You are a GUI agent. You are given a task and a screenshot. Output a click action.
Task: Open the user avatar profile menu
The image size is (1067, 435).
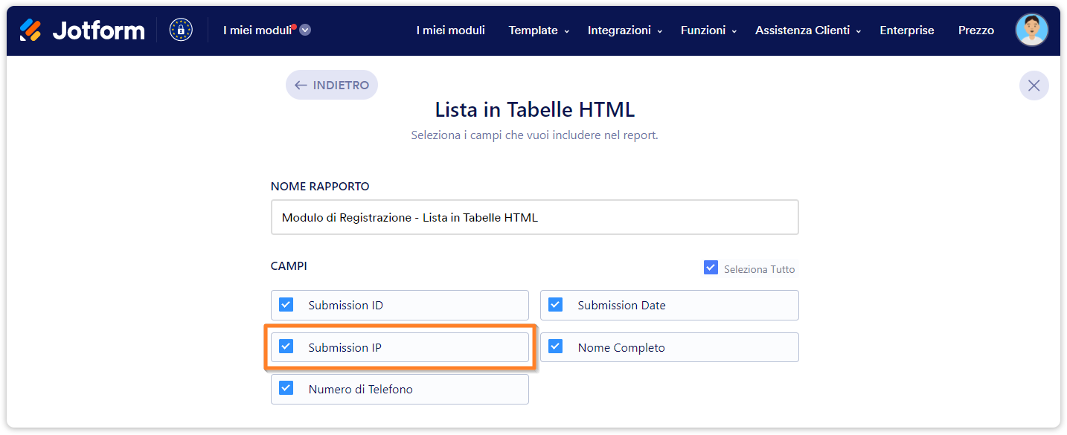[x=1031, y=30]
